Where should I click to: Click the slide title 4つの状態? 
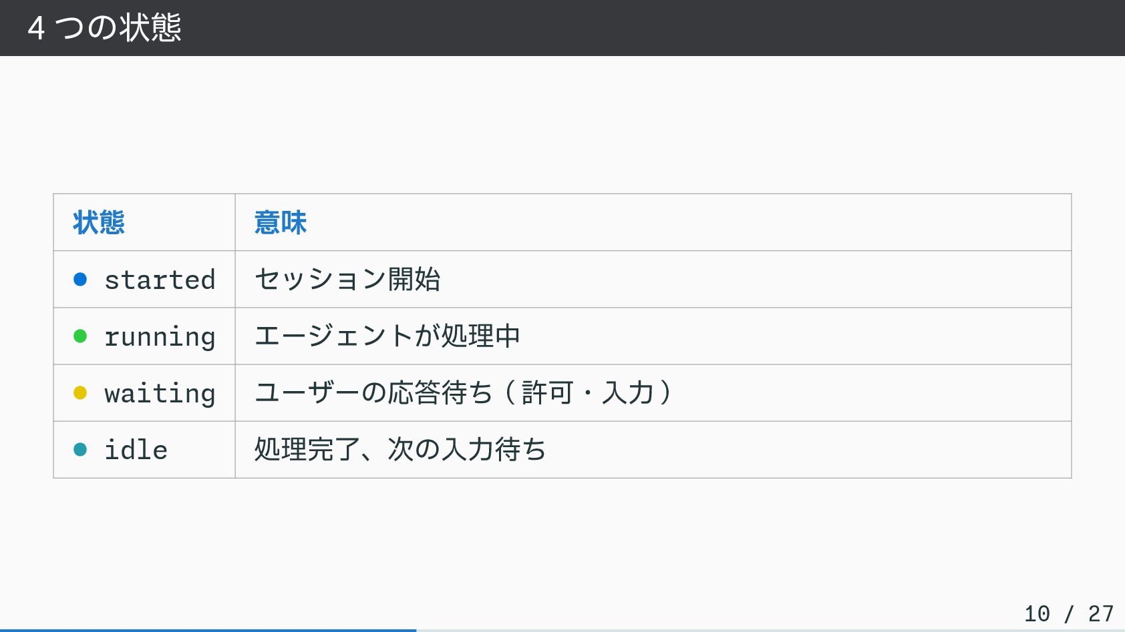click(x=105, y=28)
